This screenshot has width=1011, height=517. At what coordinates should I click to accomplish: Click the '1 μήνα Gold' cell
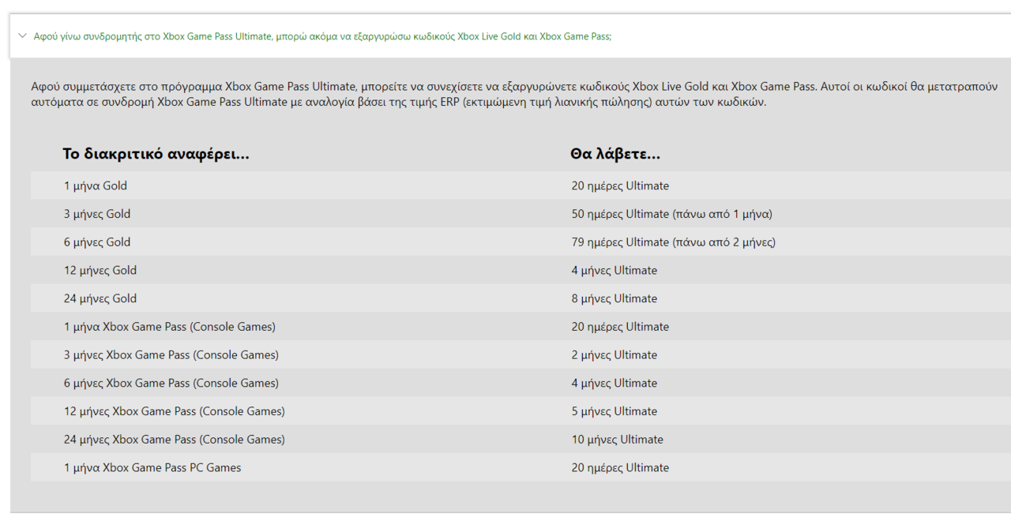(96, 185)
